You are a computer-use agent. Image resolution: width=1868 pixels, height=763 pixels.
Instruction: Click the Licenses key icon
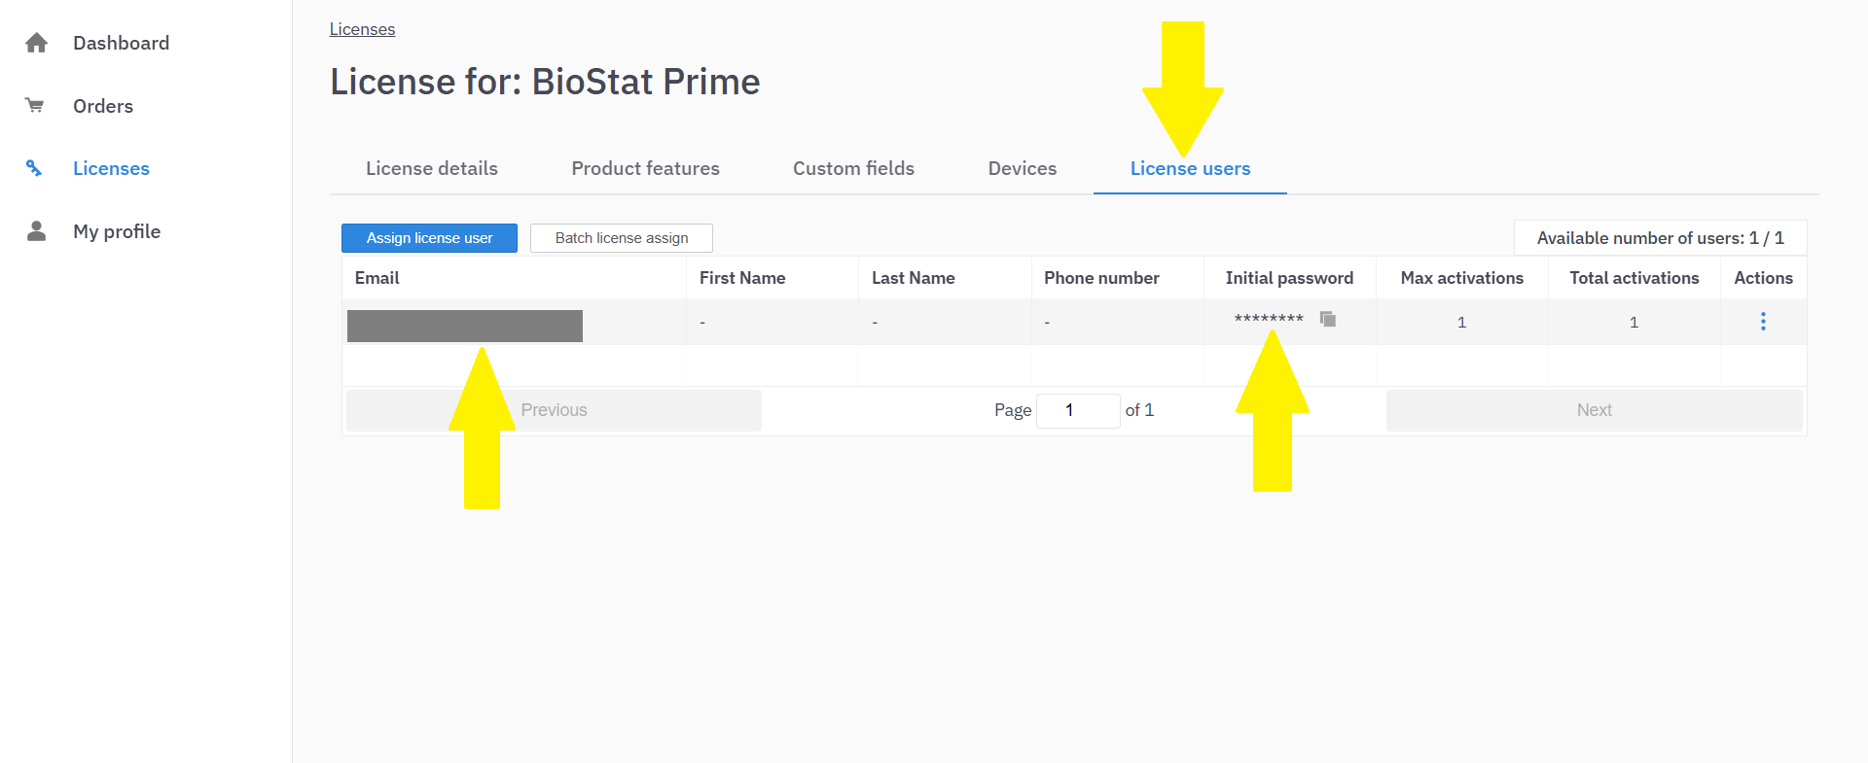pos(34,168)
